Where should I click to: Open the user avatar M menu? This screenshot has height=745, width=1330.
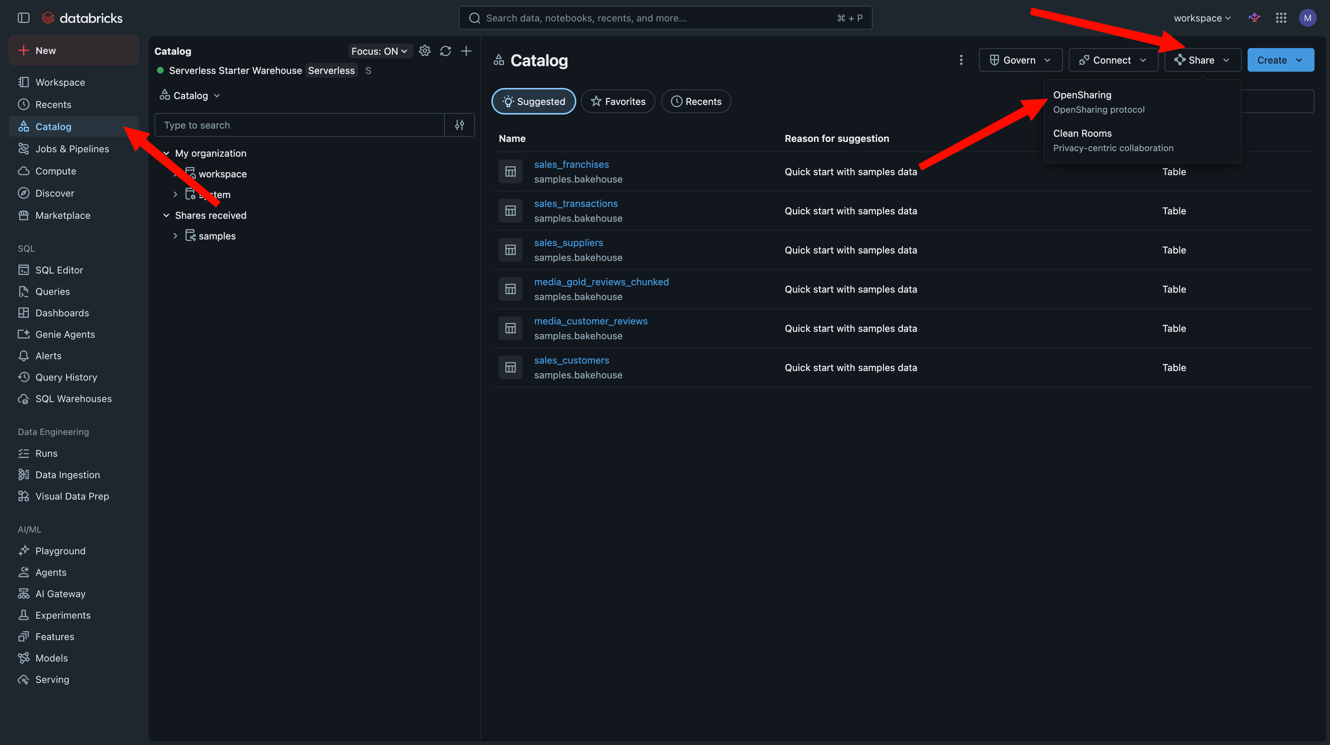[x=1307, y=18]
